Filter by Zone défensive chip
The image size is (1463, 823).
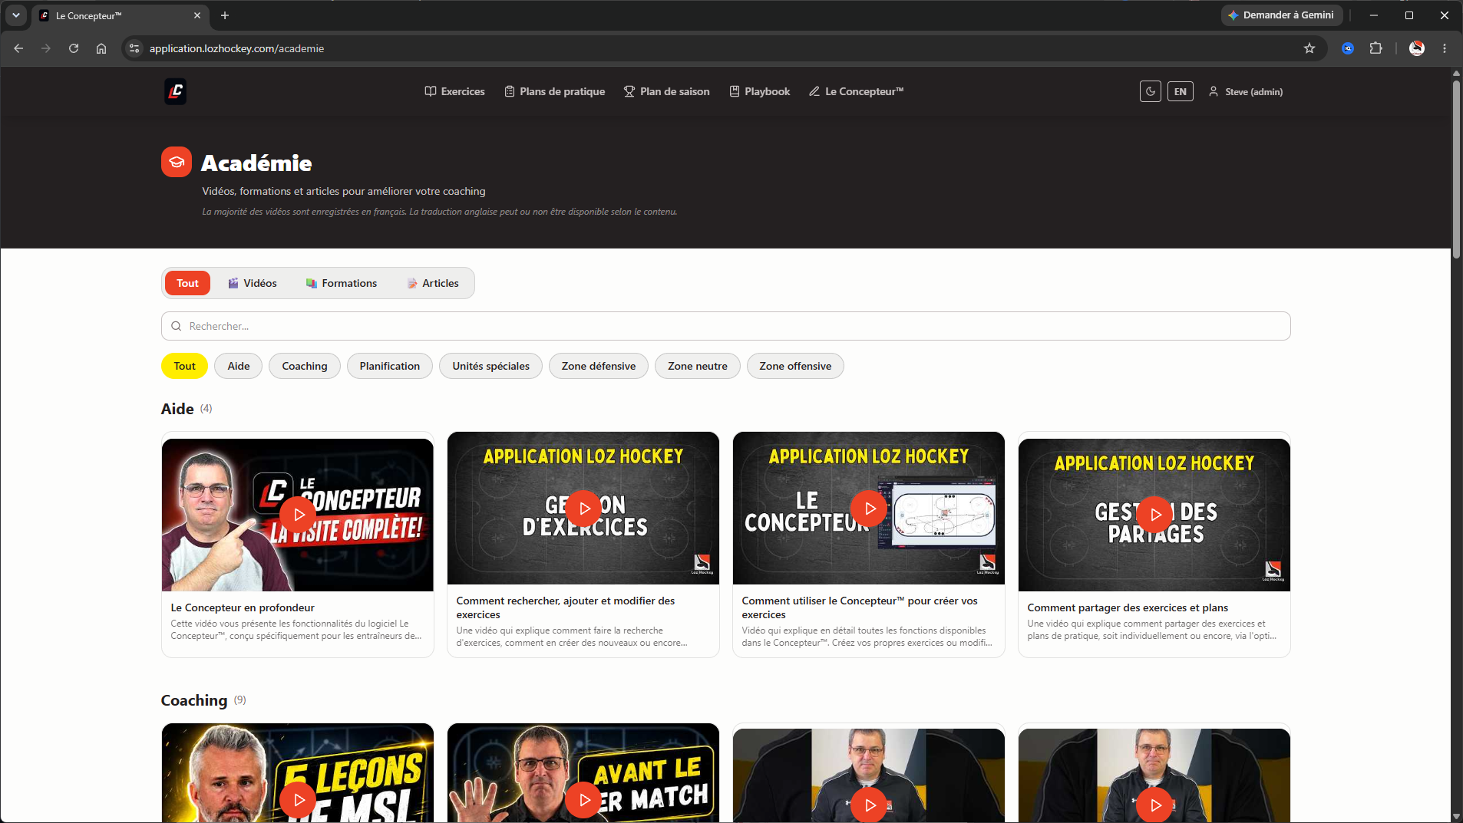click(x=599, y=366)
